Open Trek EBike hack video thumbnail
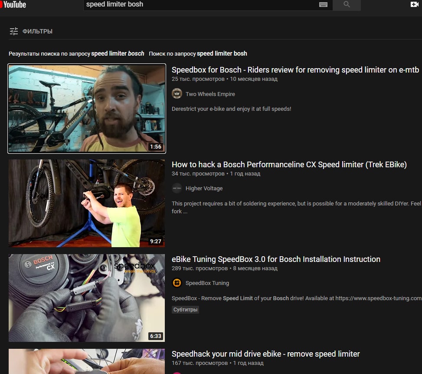422x374 pixels. coord(87,203)
